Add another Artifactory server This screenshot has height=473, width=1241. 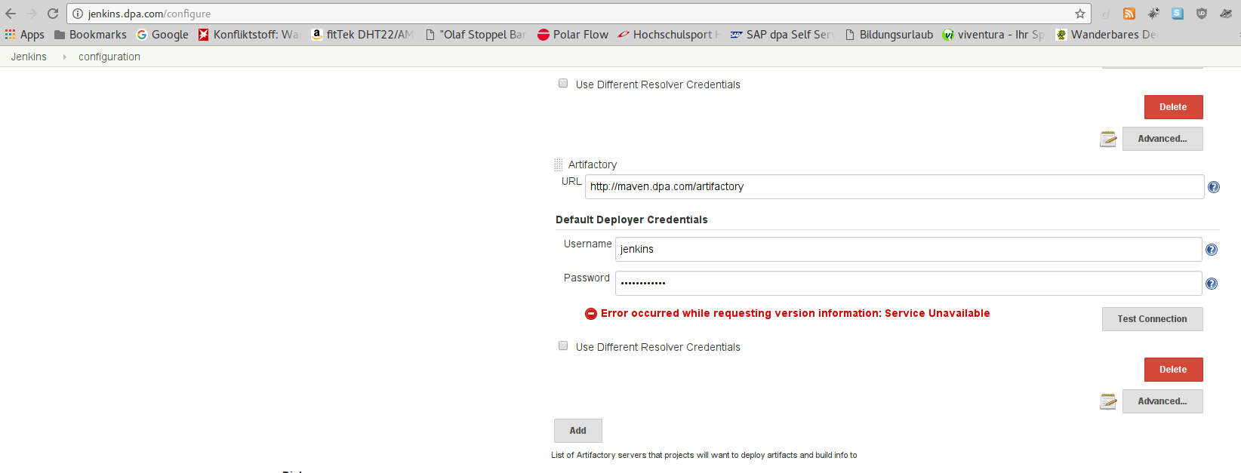(577, 431)
